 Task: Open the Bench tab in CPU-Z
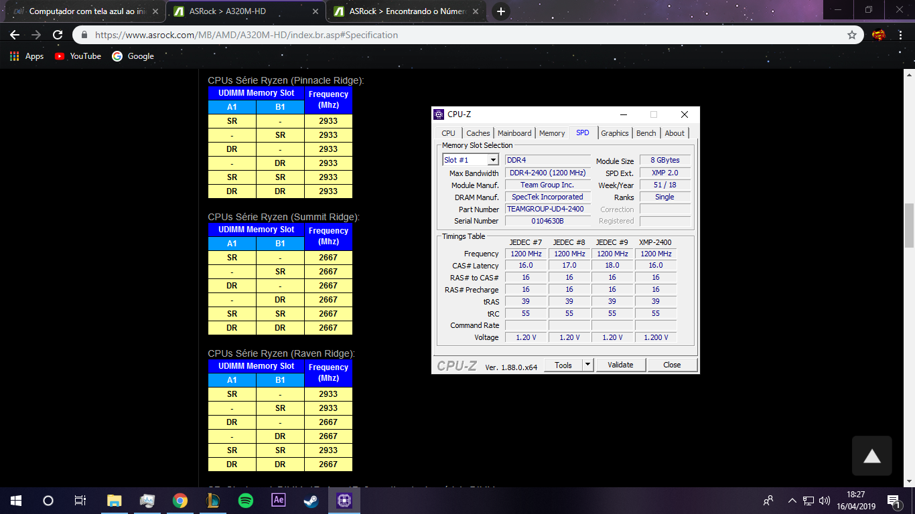[x=646, y=133]
